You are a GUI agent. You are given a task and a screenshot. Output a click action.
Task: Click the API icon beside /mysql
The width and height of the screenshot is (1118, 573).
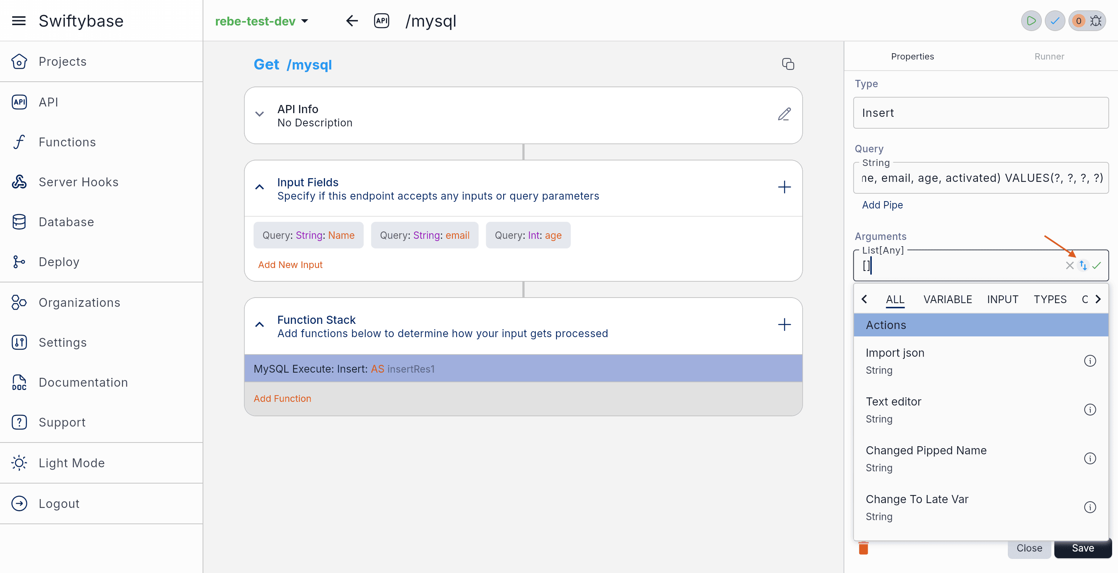pos(382,20)
